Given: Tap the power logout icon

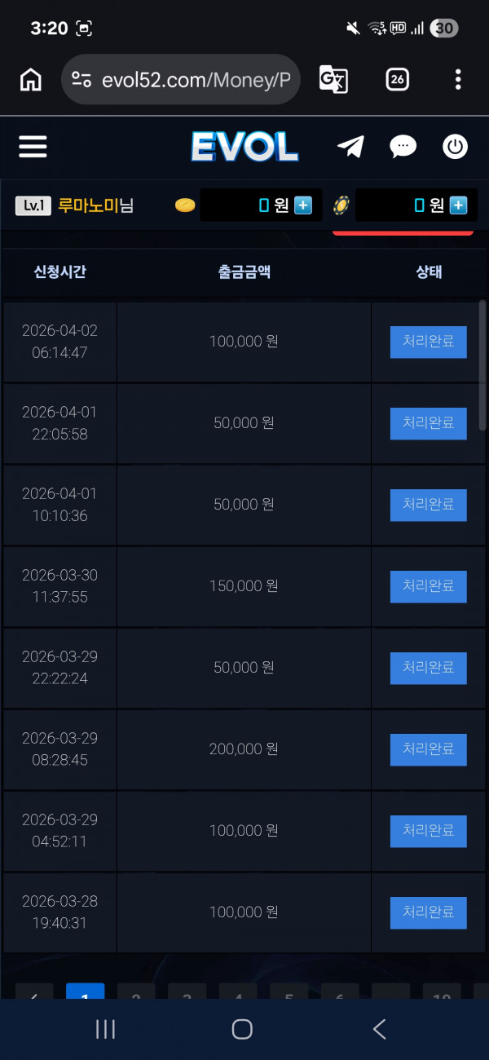Looking at the screenshot, I should click(x=455, y=147).
